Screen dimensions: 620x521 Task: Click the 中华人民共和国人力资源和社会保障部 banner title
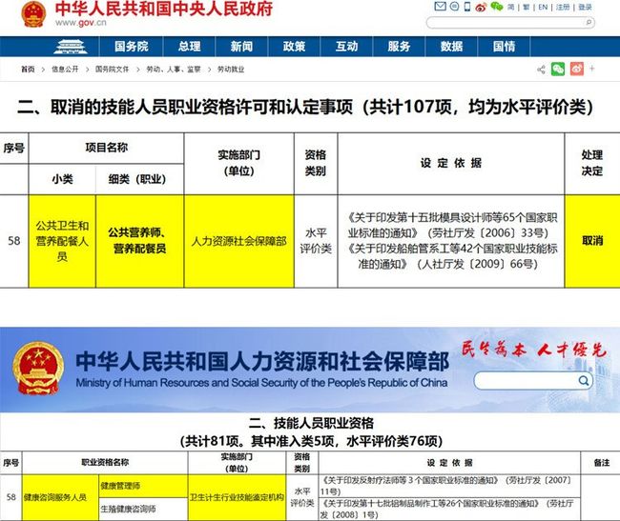(x=262, y=361)
